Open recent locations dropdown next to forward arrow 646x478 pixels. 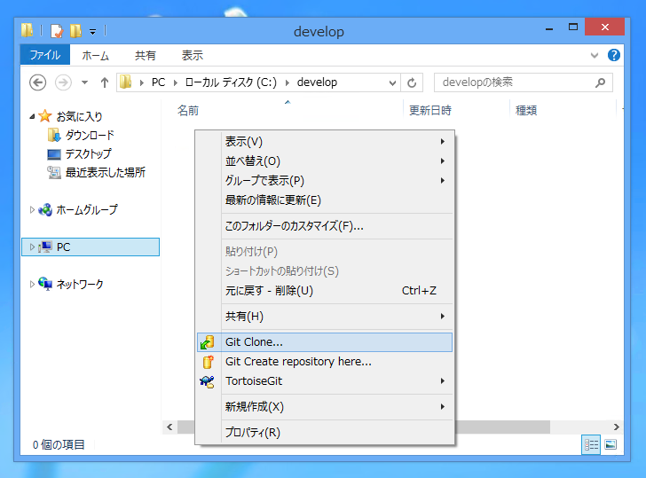coord(85,82)
